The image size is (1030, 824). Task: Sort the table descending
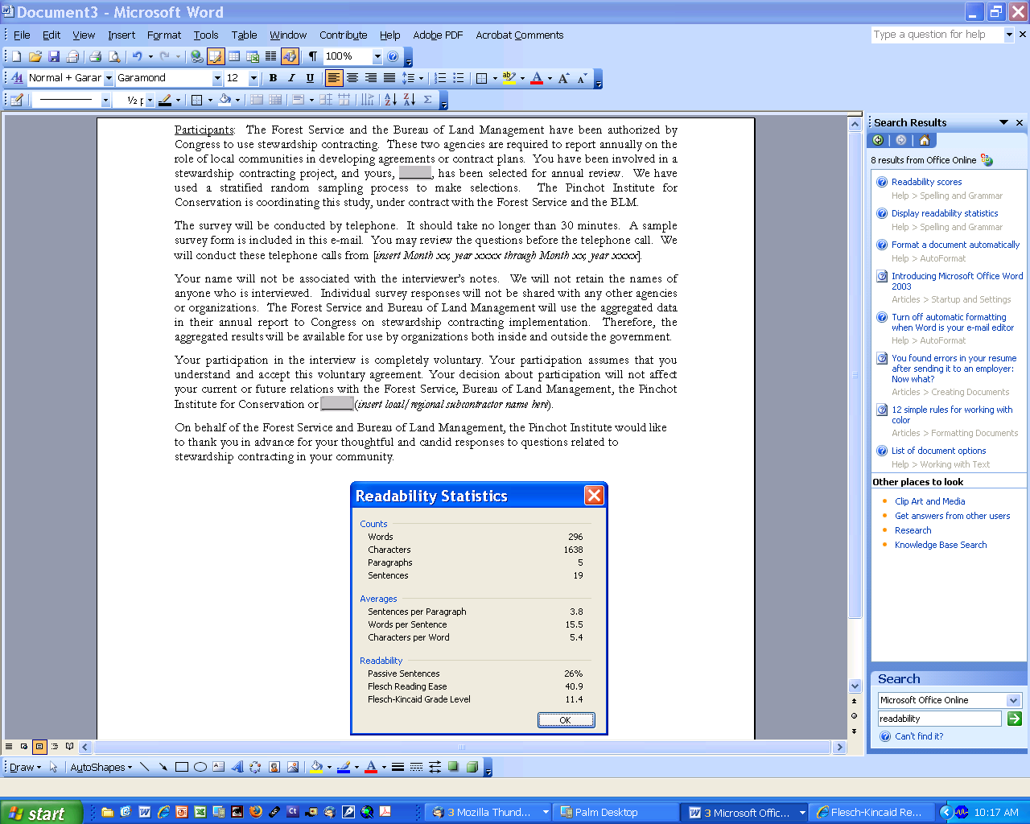pyautogui.click(x=409, y=100)
